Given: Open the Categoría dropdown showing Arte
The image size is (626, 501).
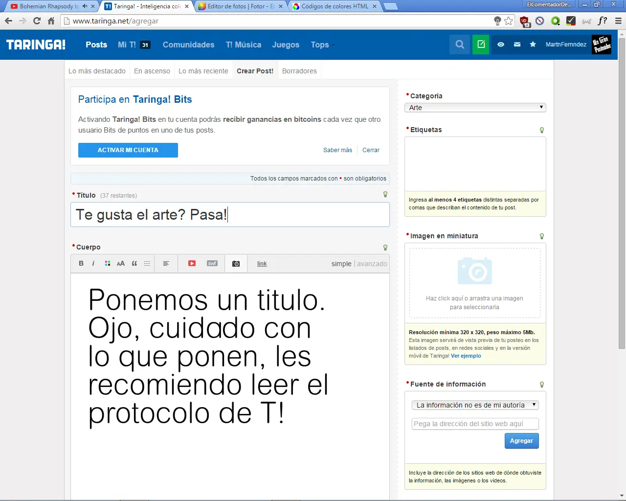Looking at the screenshot, I should pos(475,108).
